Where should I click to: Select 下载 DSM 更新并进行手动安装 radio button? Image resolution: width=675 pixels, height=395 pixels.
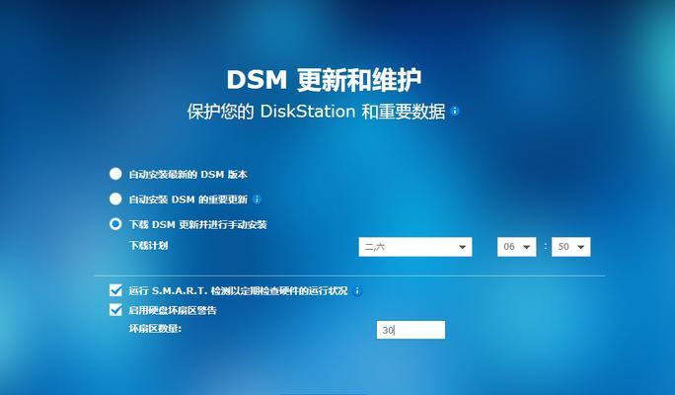click(115, 224)
